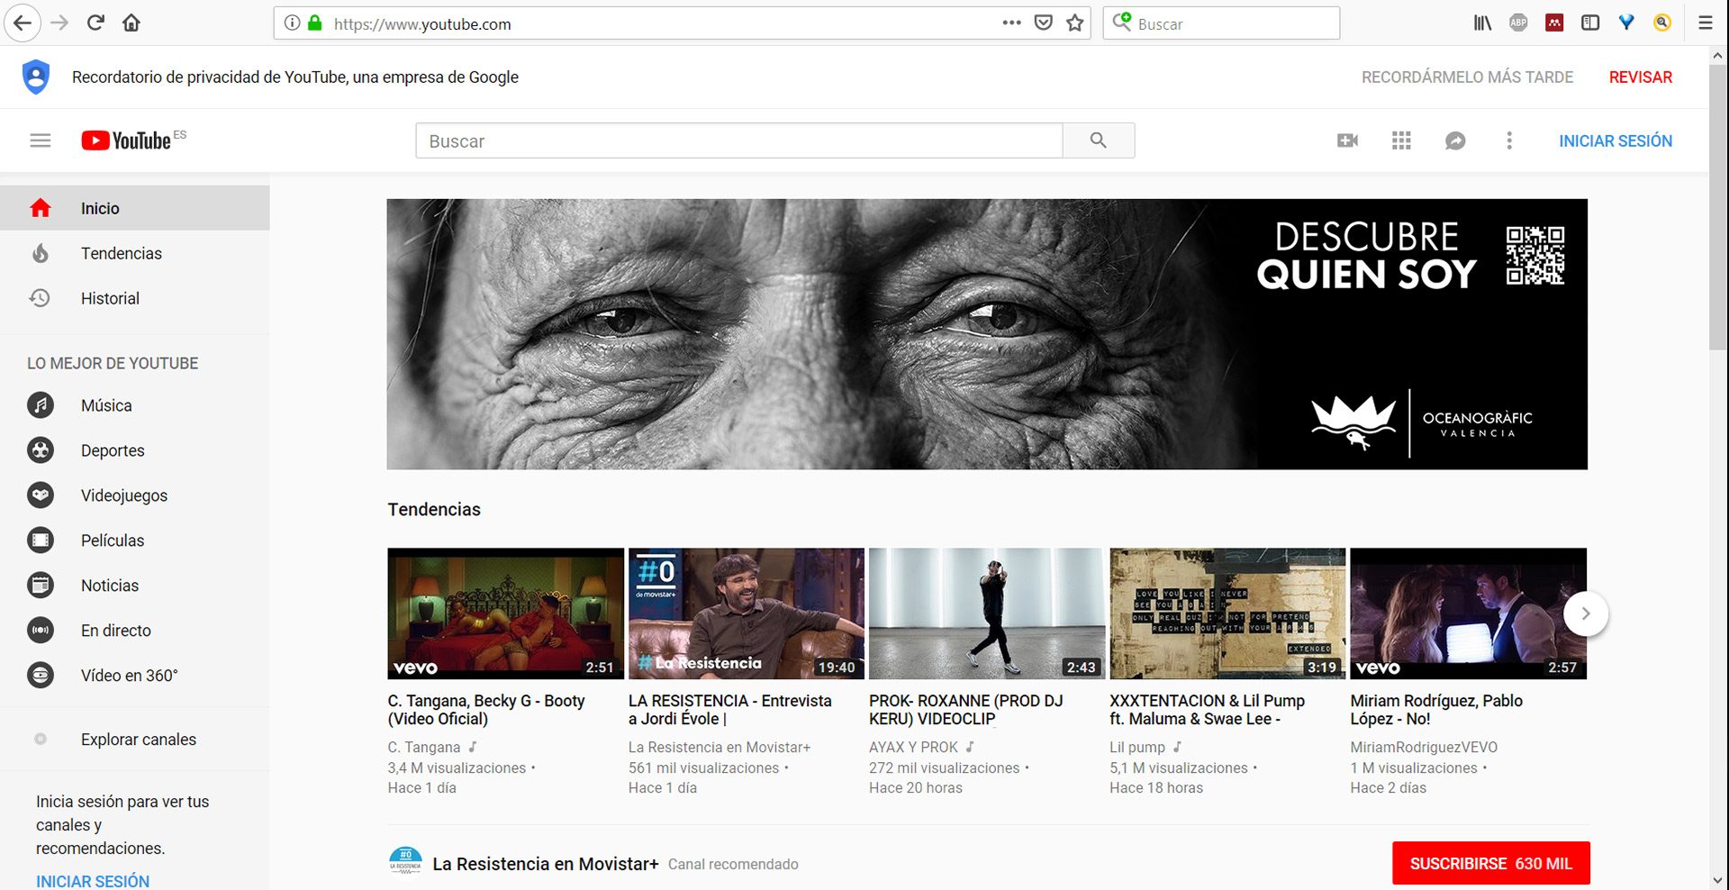1729x890 pixels.
Task: Click the yellow magnifier extension icon
Action: (1662, 23)
